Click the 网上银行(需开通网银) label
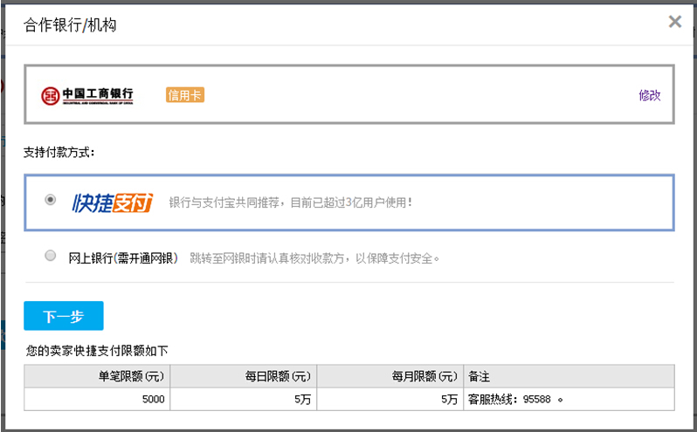 123,258
